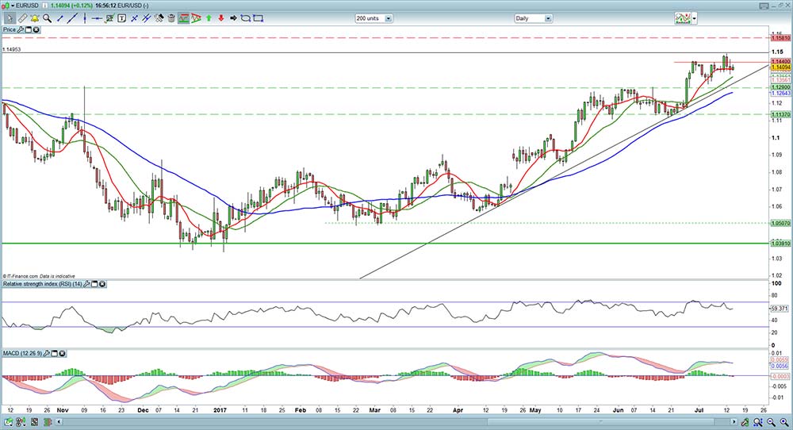Open Price panel wrench settings
793x430 pixels.
point(21,30)
